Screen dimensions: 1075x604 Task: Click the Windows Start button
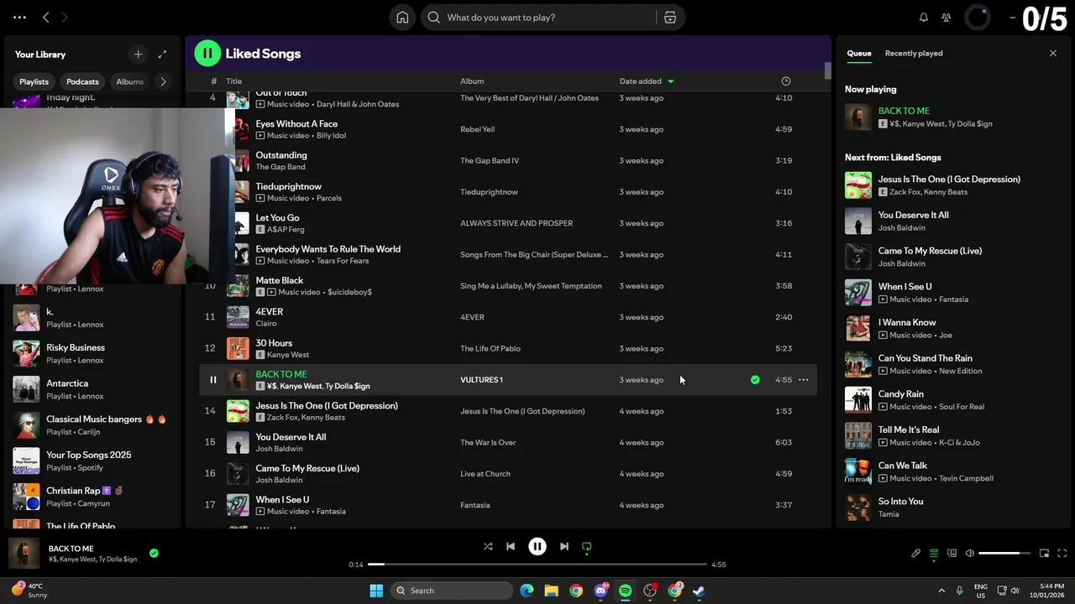click(x=376, y=591)
